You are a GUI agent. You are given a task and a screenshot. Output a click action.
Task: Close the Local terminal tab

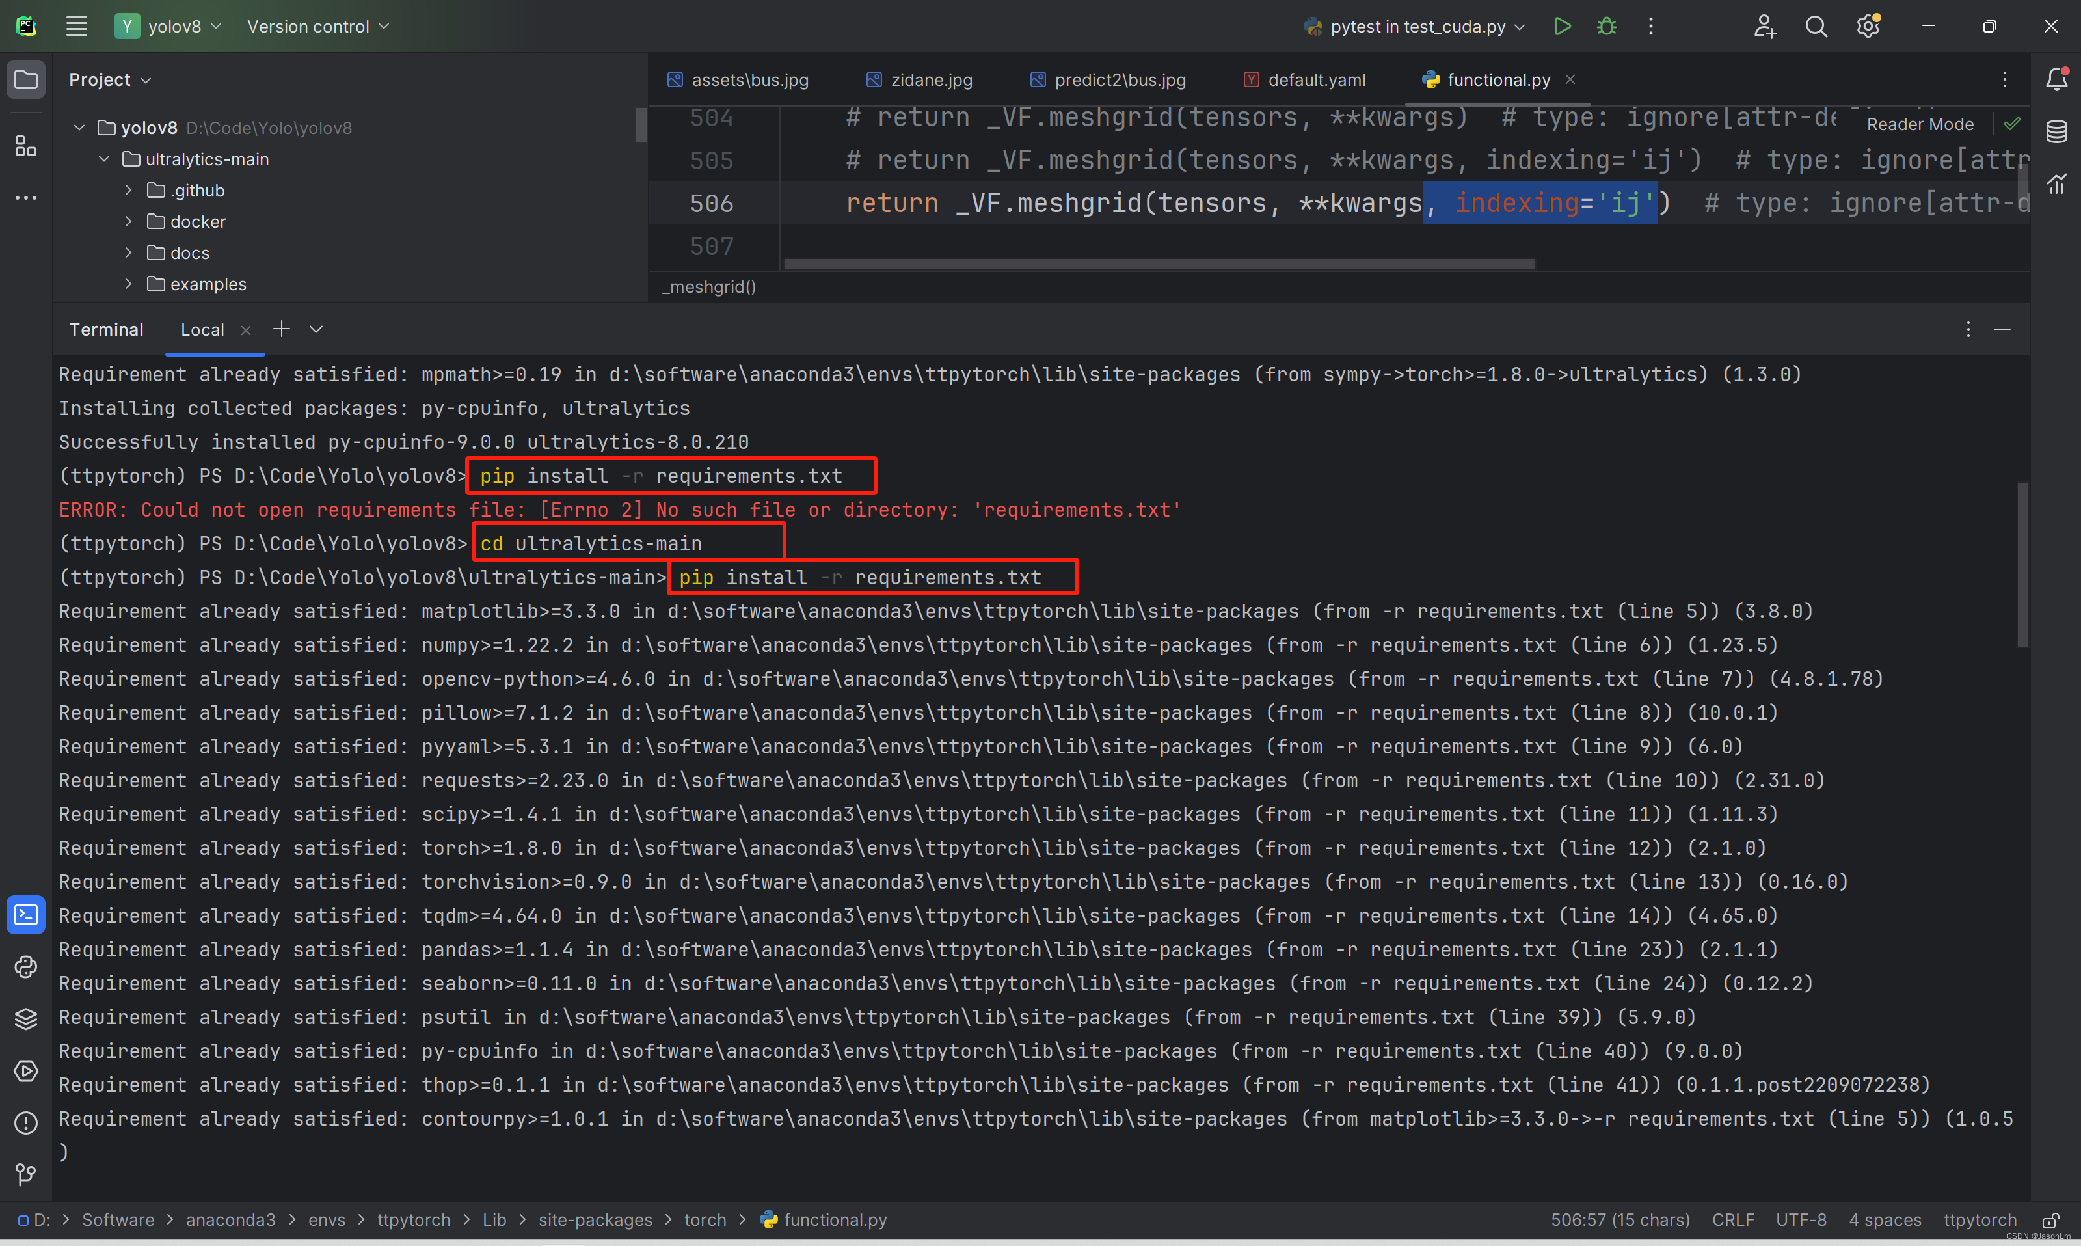(x=246, y=330)
